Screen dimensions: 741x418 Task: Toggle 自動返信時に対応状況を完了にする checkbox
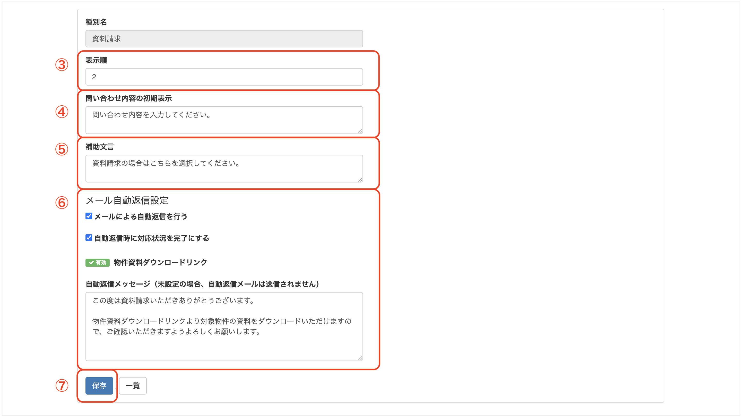89,238
